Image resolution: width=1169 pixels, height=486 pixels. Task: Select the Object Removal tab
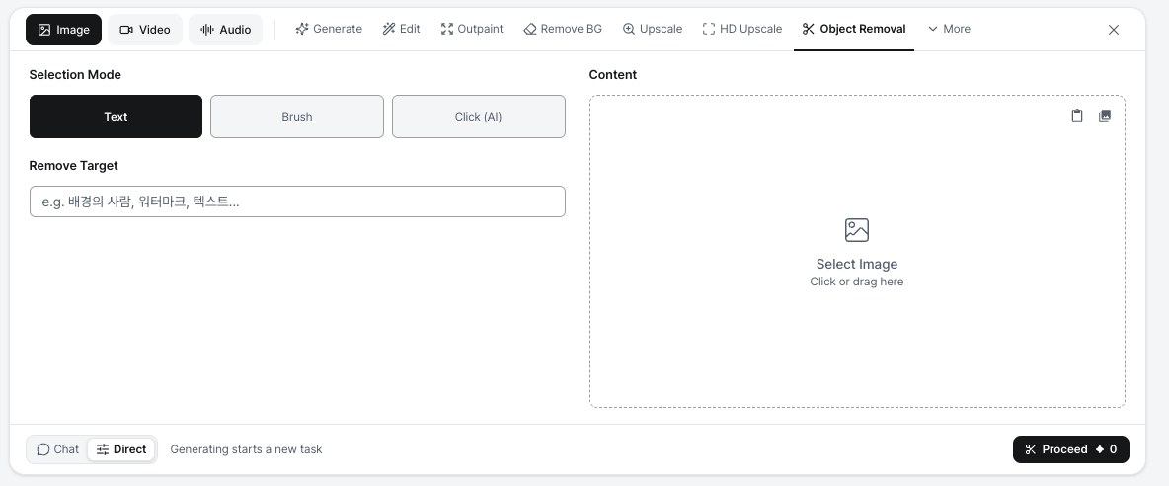click(x=854, y=29)
